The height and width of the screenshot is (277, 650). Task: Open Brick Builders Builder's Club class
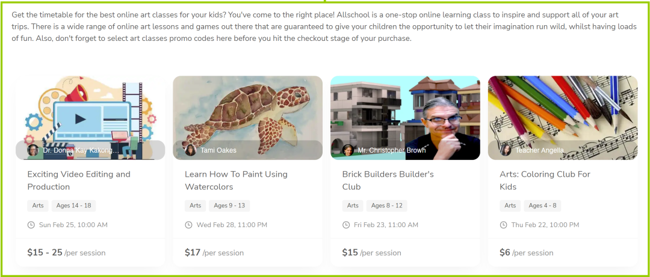pyautogui.click(x=388, y=180)
